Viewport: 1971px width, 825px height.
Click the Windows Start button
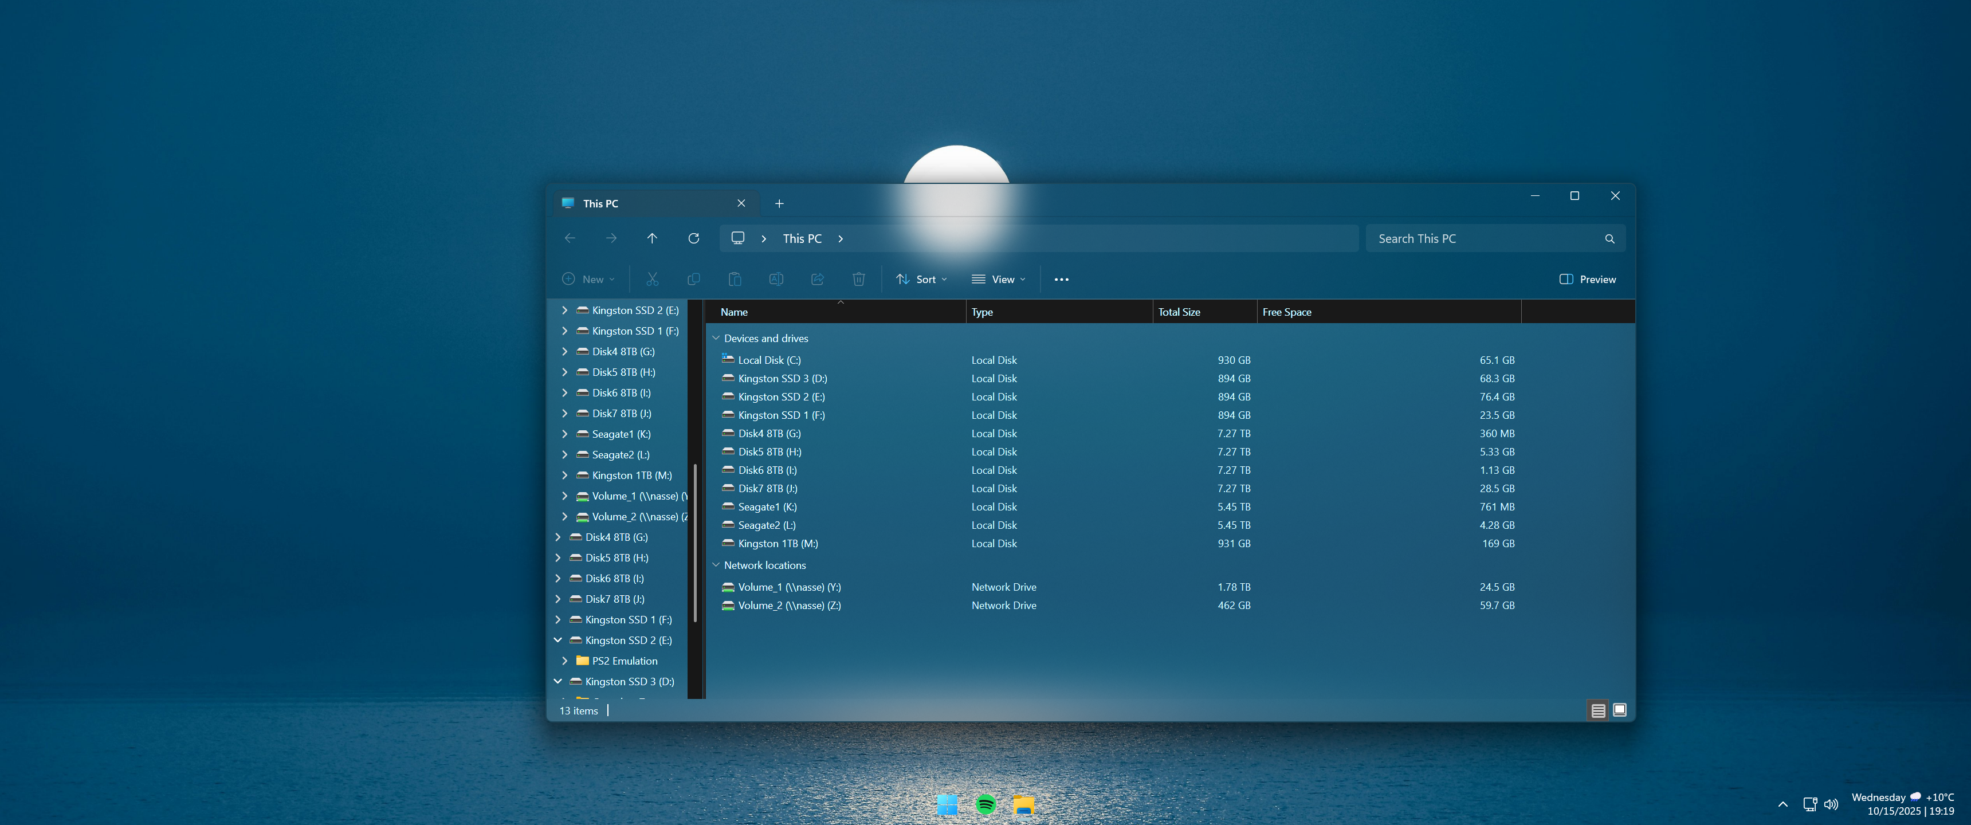[947, 804]
